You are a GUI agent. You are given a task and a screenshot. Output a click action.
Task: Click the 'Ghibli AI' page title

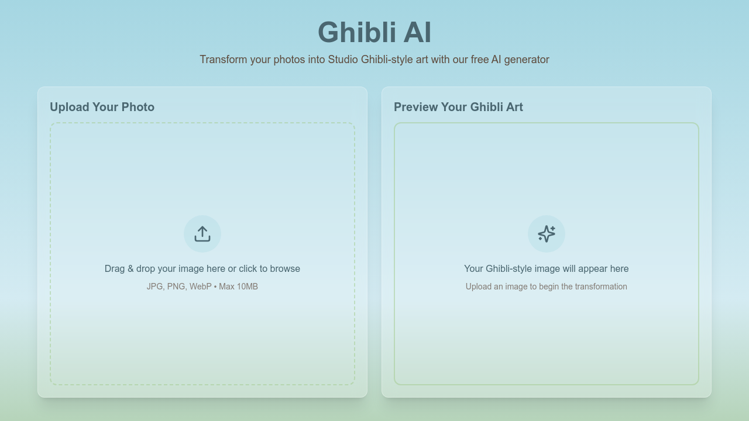coord(374,33)
